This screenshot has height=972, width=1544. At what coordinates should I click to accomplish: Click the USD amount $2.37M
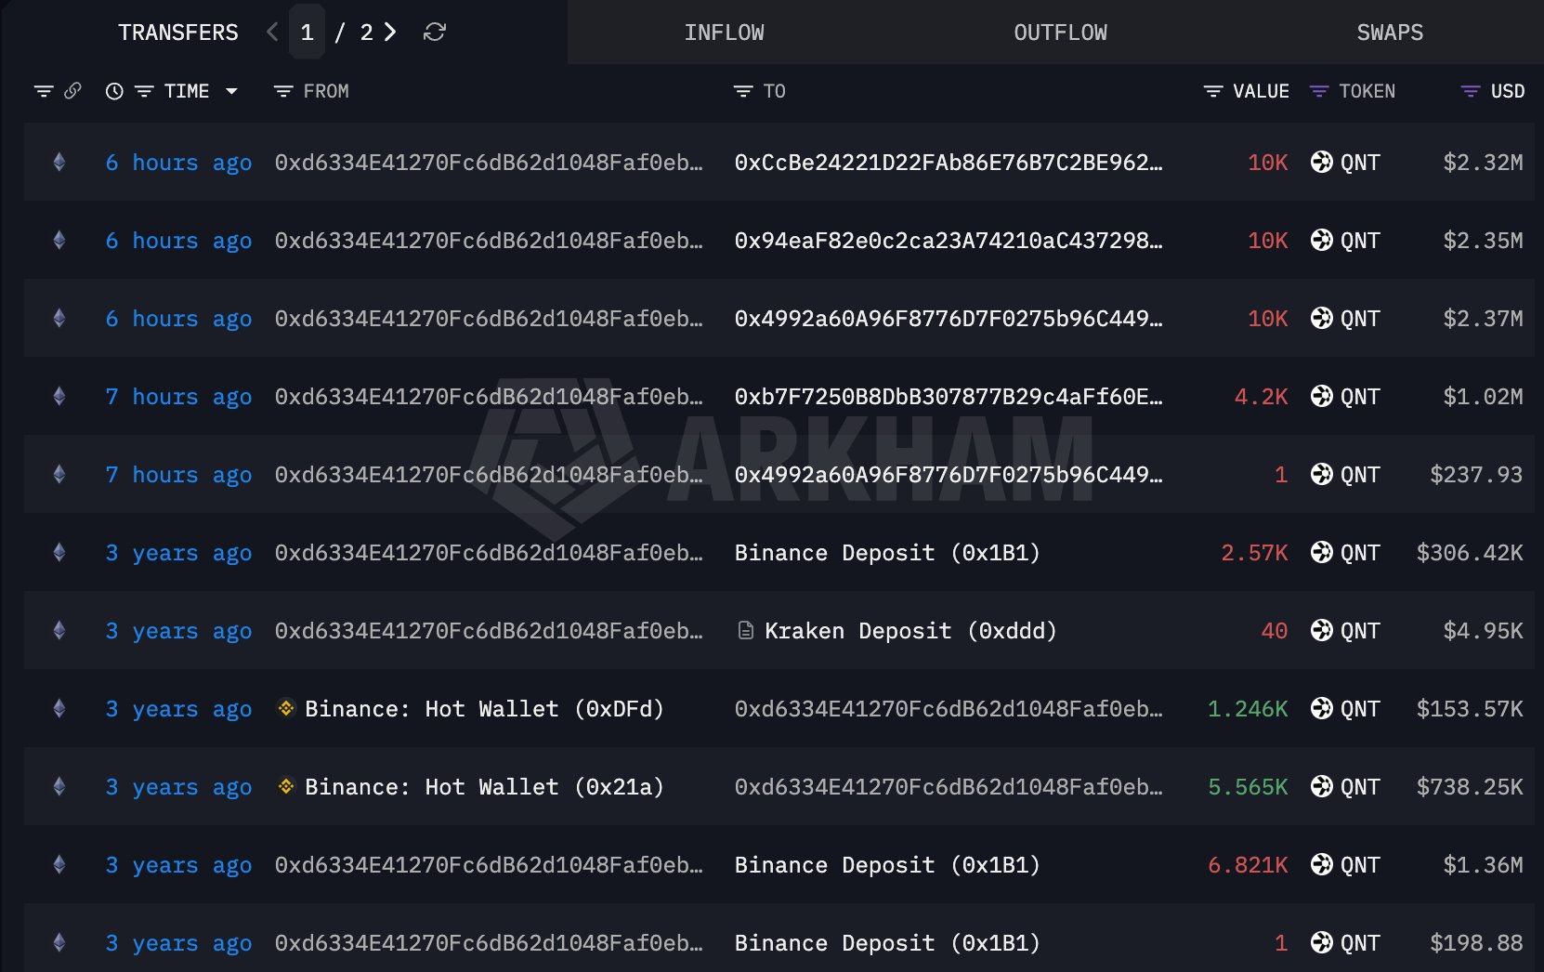(1483, 319)
